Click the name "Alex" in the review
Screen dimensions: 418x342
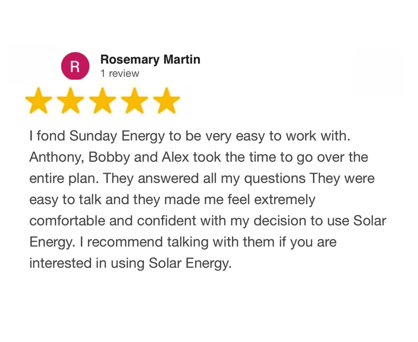coord(175,157)
